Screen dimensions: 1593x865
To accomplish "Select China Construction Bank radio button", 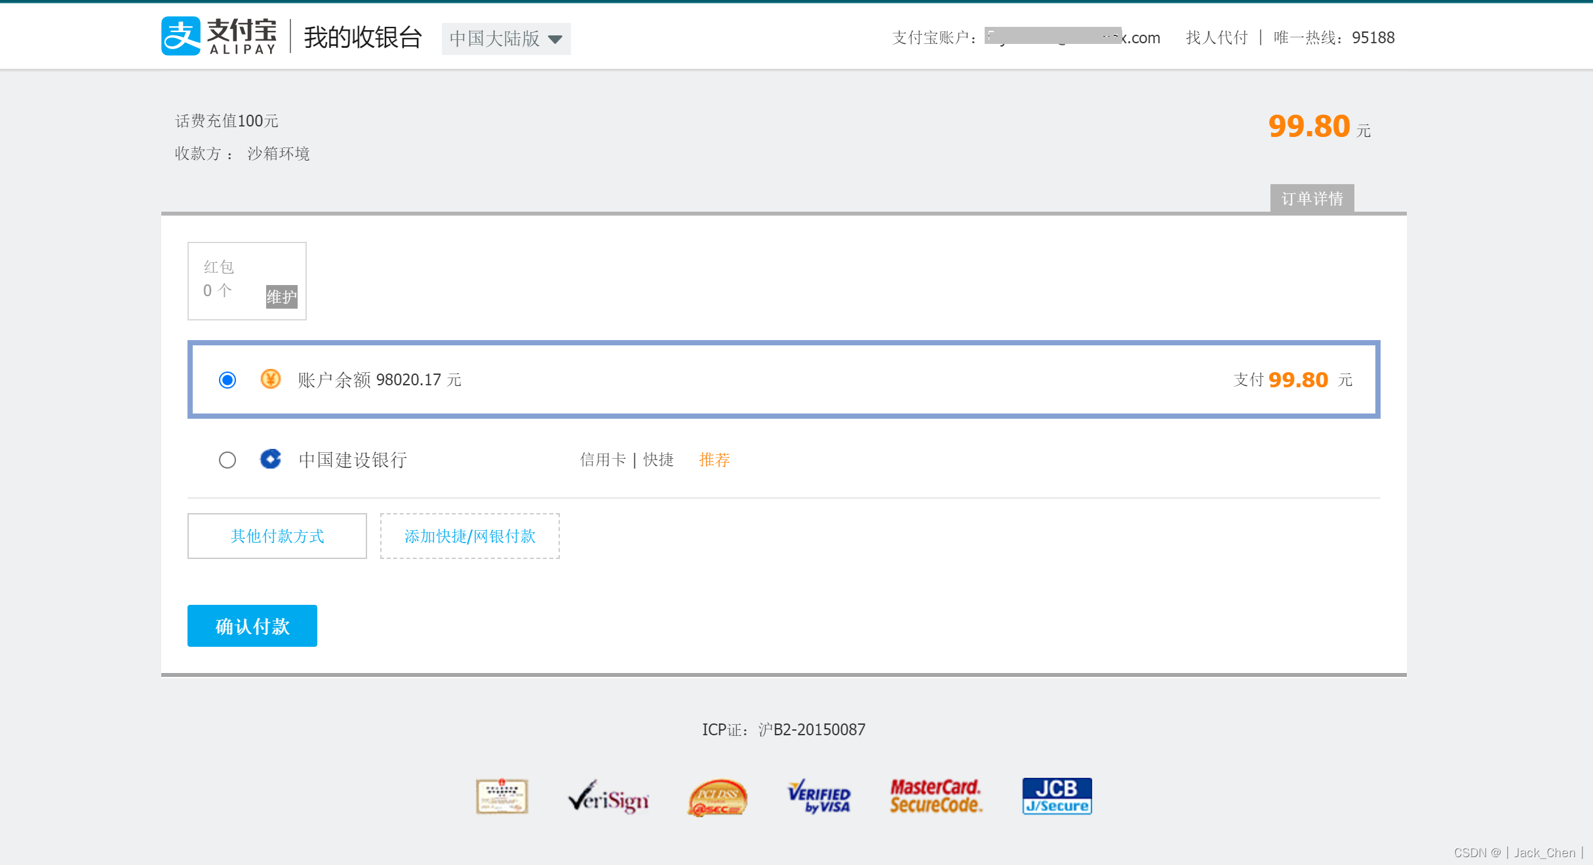I will tap(227, 460).
